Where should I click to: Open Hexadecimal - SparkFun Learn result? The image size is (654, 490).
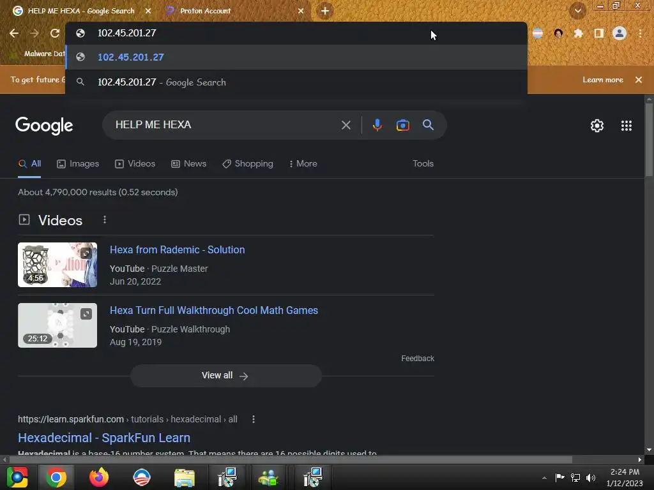pyautogui.click(x=104, y=438)
